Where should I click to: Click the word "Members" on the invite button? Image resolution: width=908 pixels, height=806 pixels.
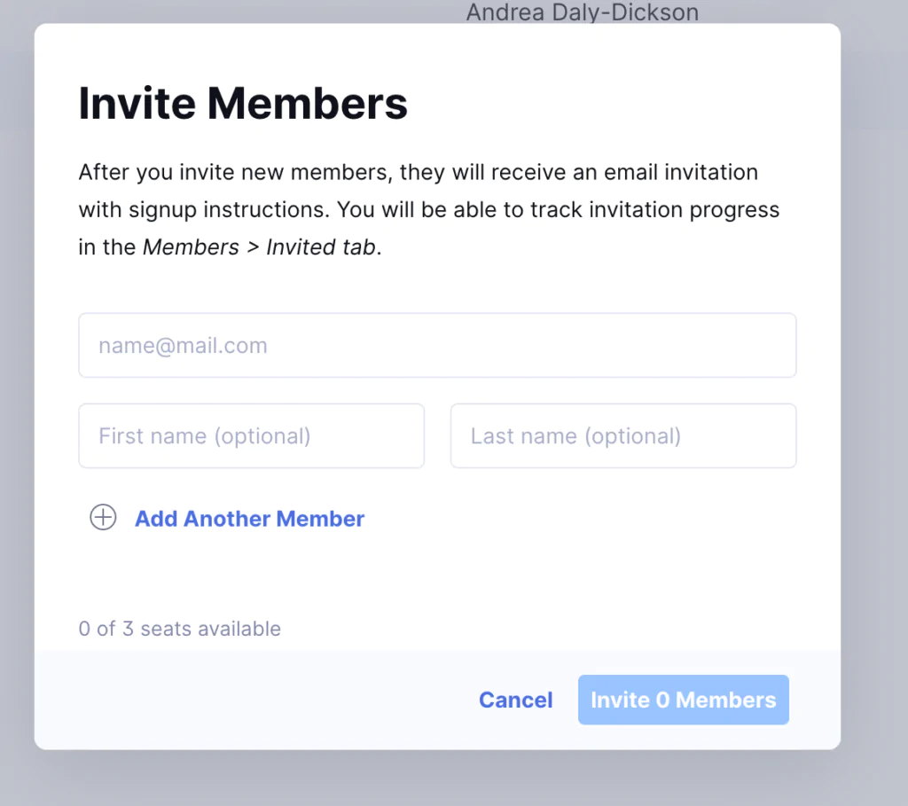(725, 700)
